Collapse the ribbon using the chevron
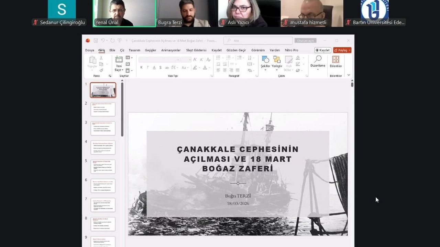Screen dimensions: 440x247 (349, 75)
